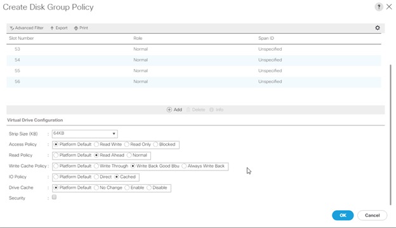Image resolution: width=396 pixels, height=228 pixels.
Task: Set IO Policy to Direct
Action: click(96, 177)
